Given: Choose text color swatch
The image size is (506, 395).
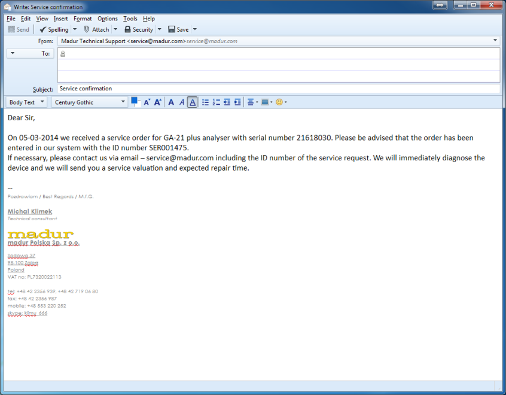Looking at the screenshot, I should pos(135,102).
